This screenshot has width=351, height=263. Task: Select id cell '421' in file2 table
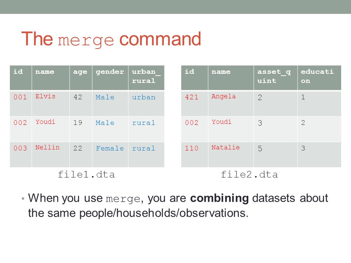point(195,103)
